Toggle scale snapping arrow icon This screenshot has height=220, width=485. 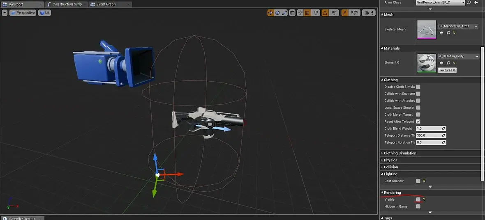[x=344, y=13]
